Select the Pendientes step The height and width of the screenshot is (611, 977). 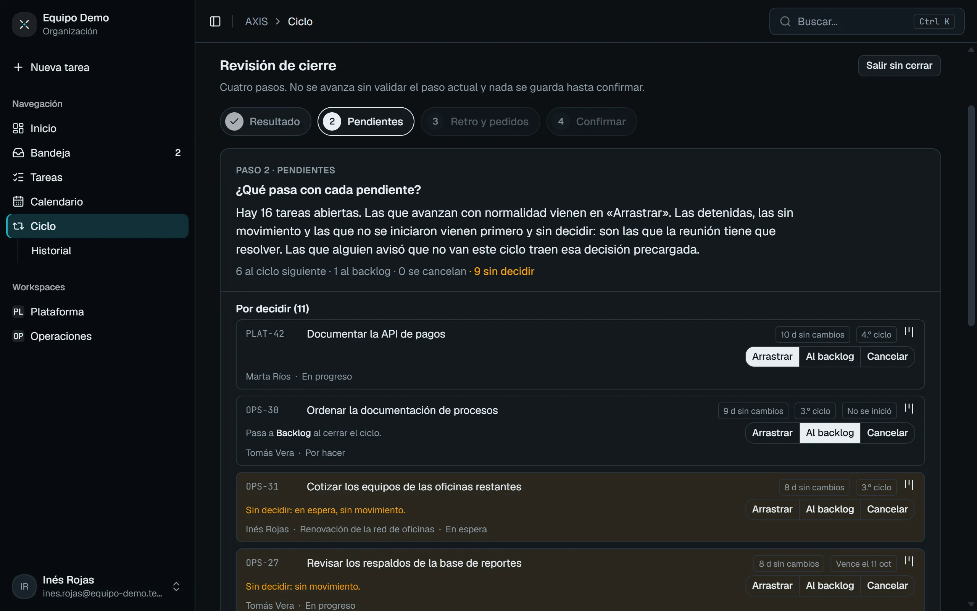[366, 121]
